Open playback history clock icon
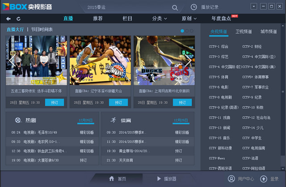Viewport: 286px width, 187px height. [193, 7]
